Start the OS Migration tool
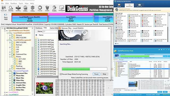 (62, 9)
